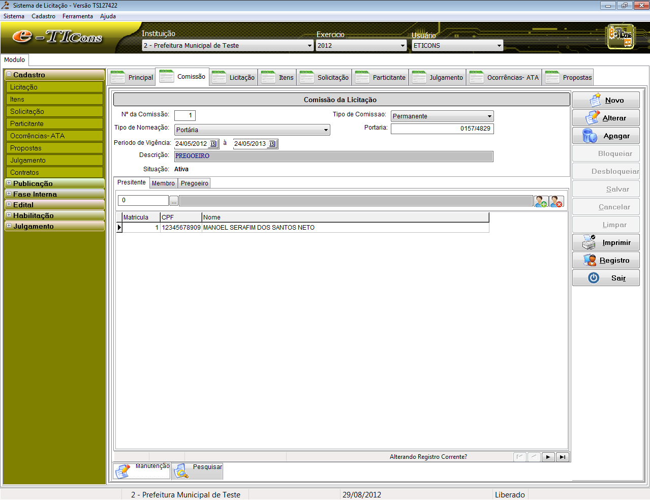Select Contratos in the sidebar

(x=24, y=172)
